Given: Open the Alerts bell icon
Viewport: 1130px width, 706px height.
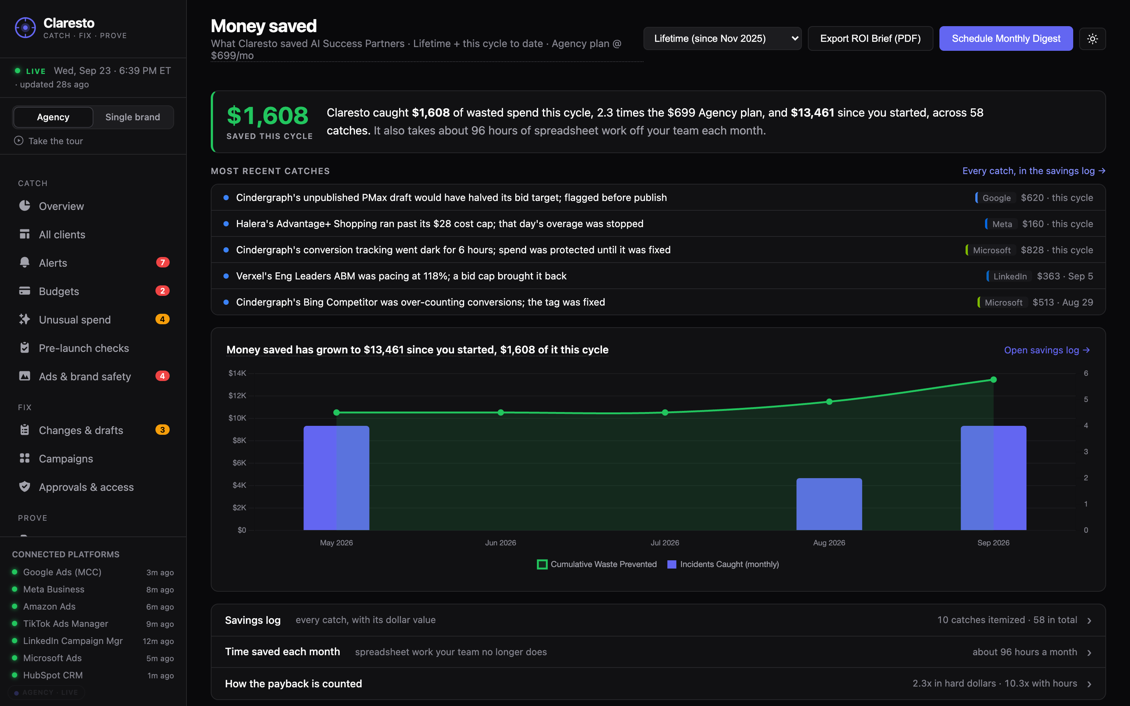Looking at the screenshot, I should coord(25,262).
